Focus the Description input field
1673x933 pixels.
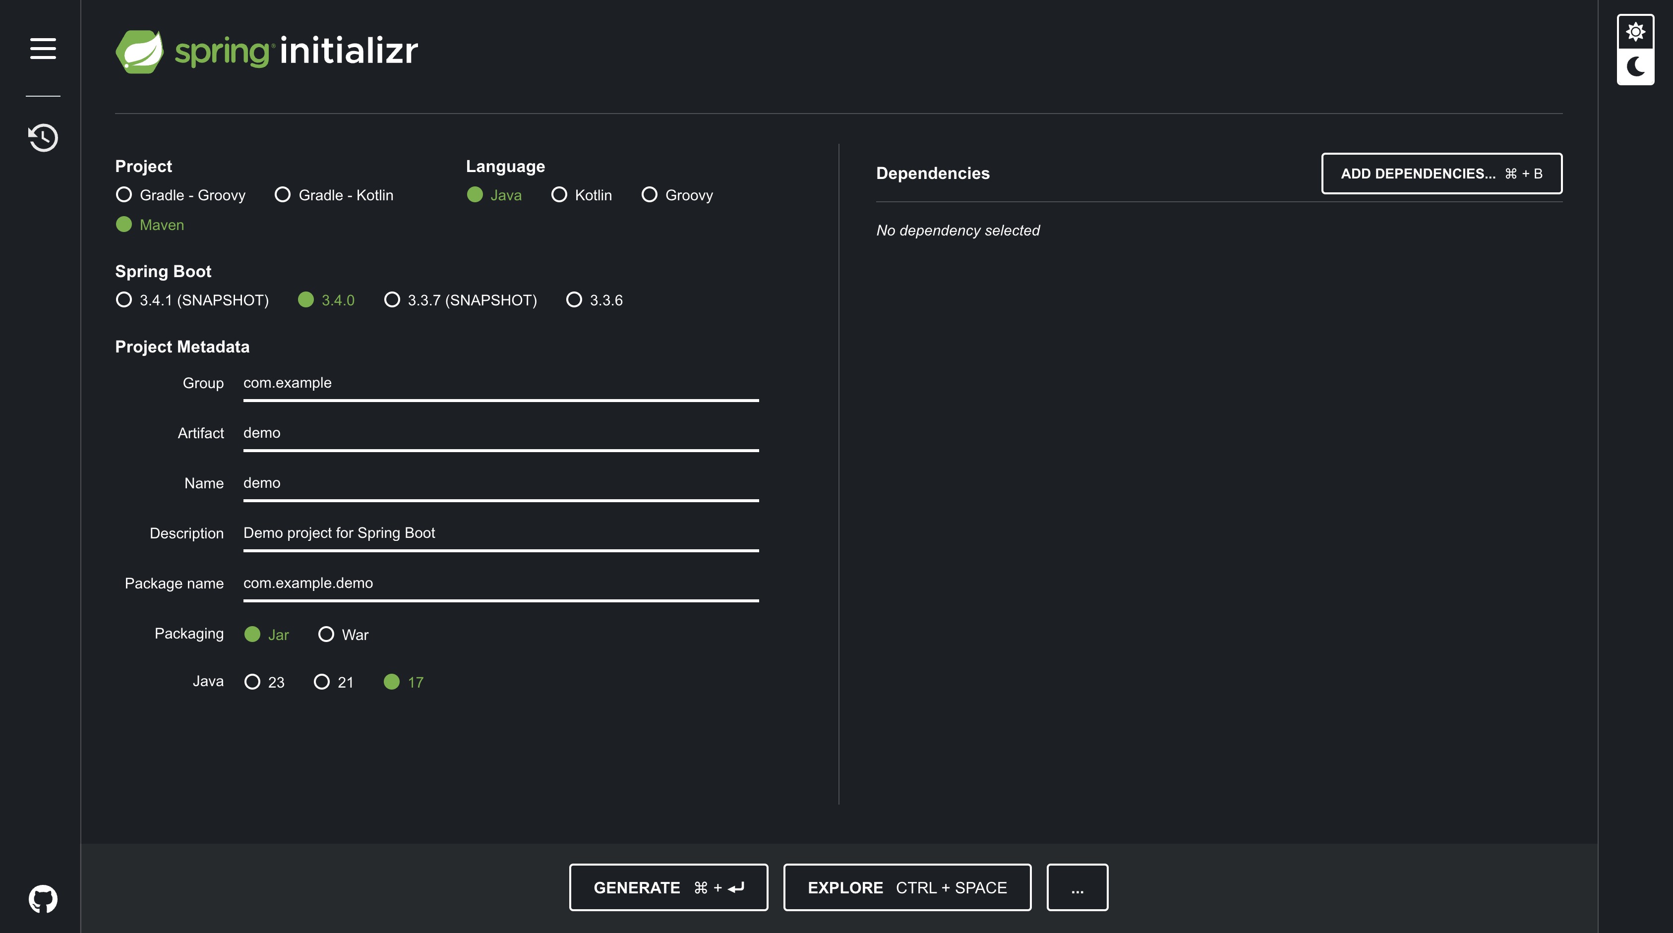click(x=501, y=534)
